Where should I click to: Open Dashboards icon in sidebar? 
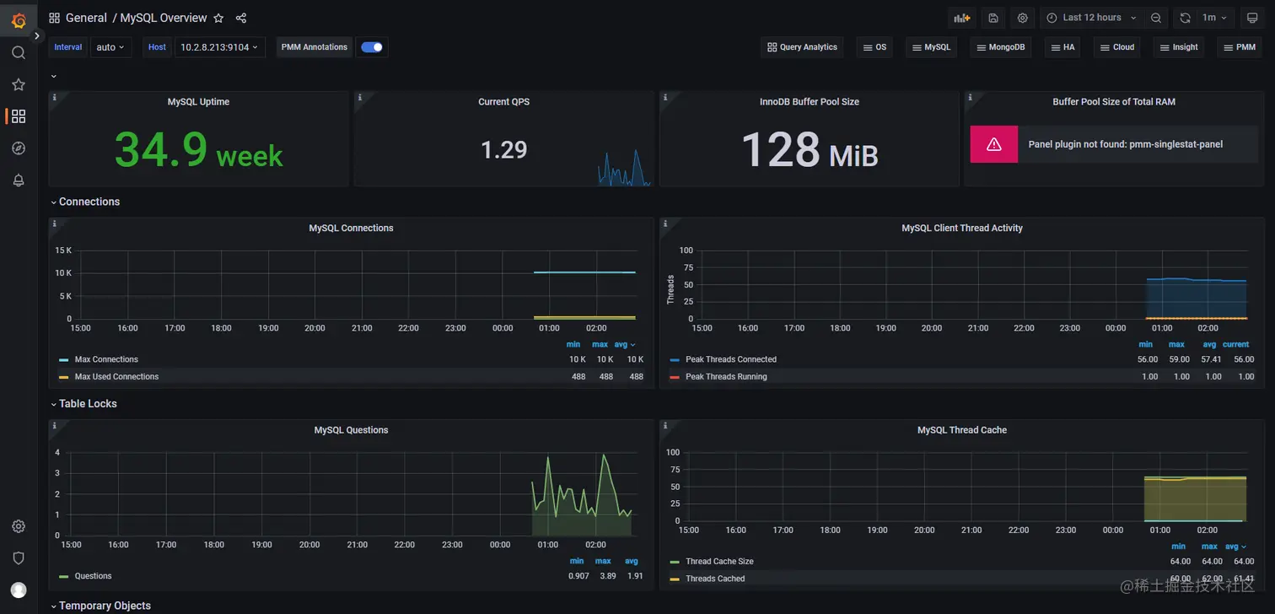tap(19, 116)
